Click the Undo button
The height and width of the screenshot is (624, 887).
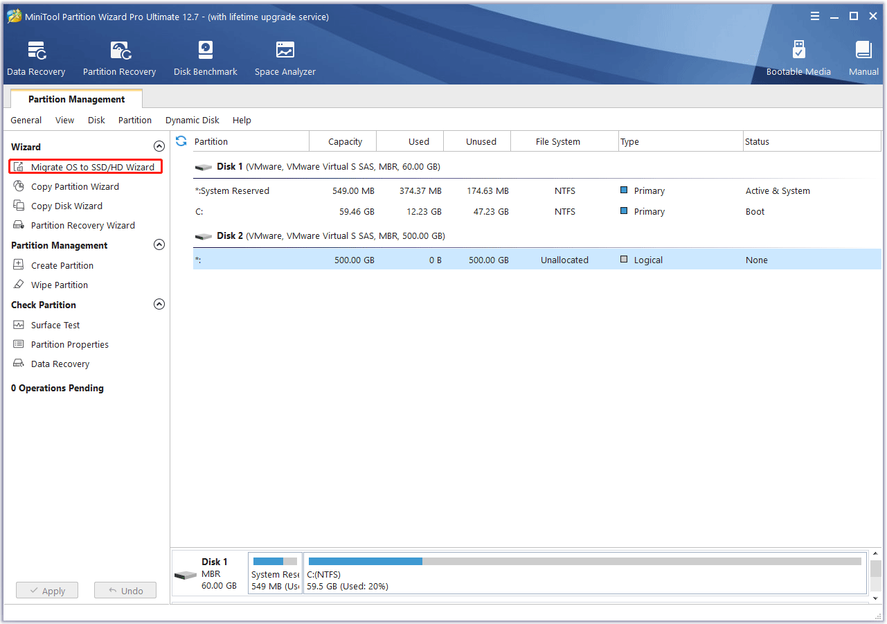125,590
